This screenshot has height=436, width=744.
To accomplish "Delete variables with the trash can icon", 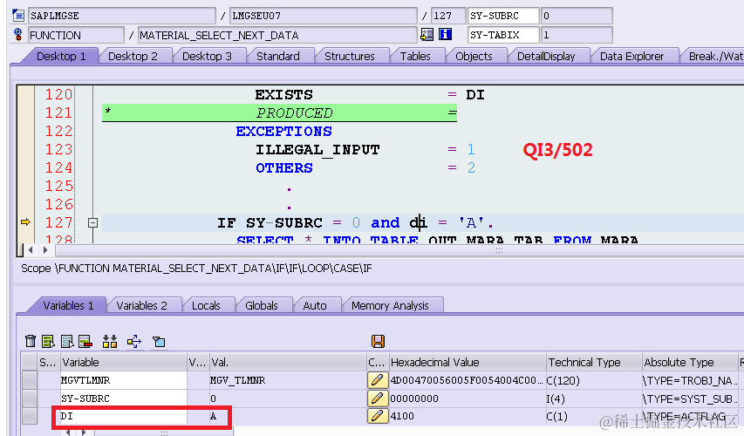I will click(x=31, y=341).
